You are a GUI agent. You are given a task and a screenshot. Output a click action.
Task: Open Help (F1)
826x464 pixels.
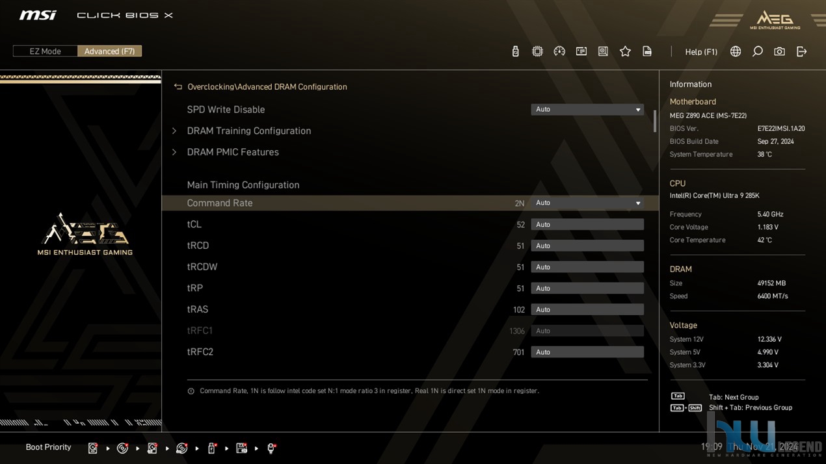701,52
